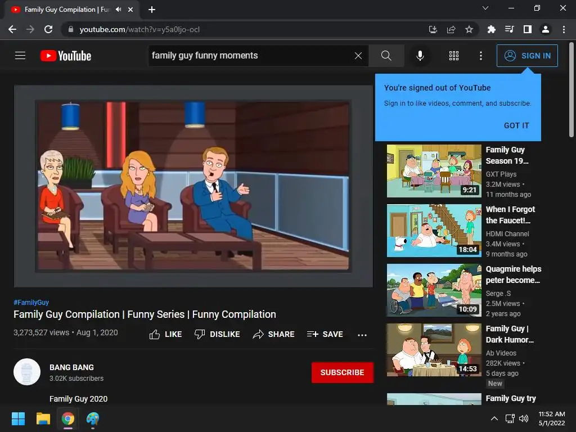Reload the page with refresh icon
Viewport: 576px width, 432px height.
coord(48,29)
